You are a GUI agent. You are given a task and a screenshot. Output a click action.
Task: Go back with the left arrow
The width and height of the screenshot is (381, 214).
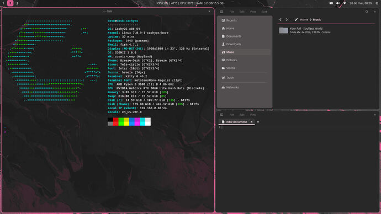point(281,20)
